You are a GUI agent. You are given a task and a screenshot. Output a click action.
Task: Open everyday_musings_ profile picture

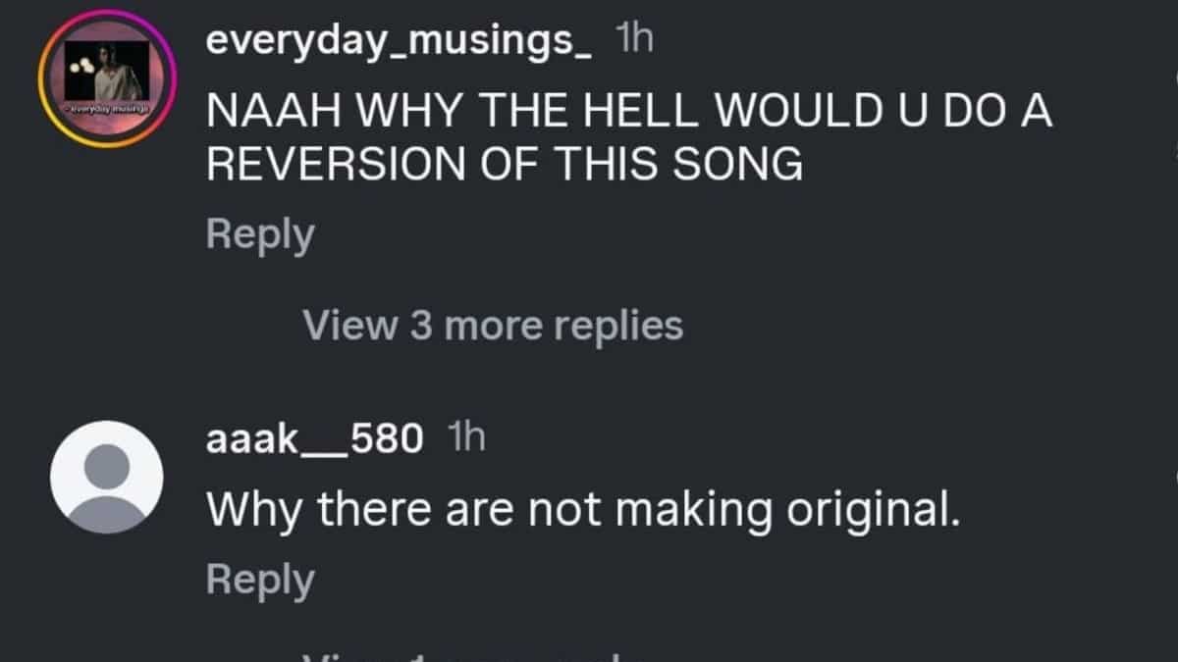pyautogui.click(x=107, y=79)
